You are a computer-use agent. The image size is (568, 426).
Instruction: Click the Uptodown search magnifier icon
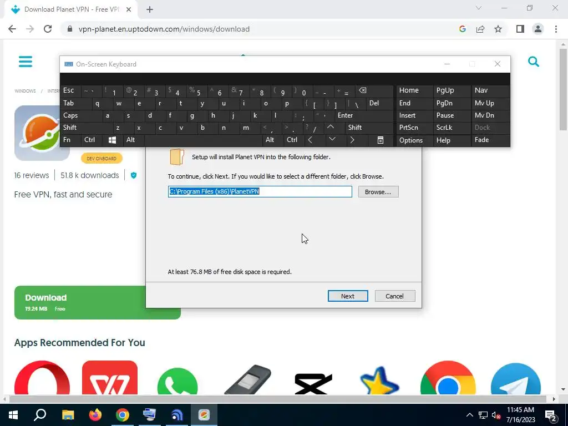click(533, 62)
